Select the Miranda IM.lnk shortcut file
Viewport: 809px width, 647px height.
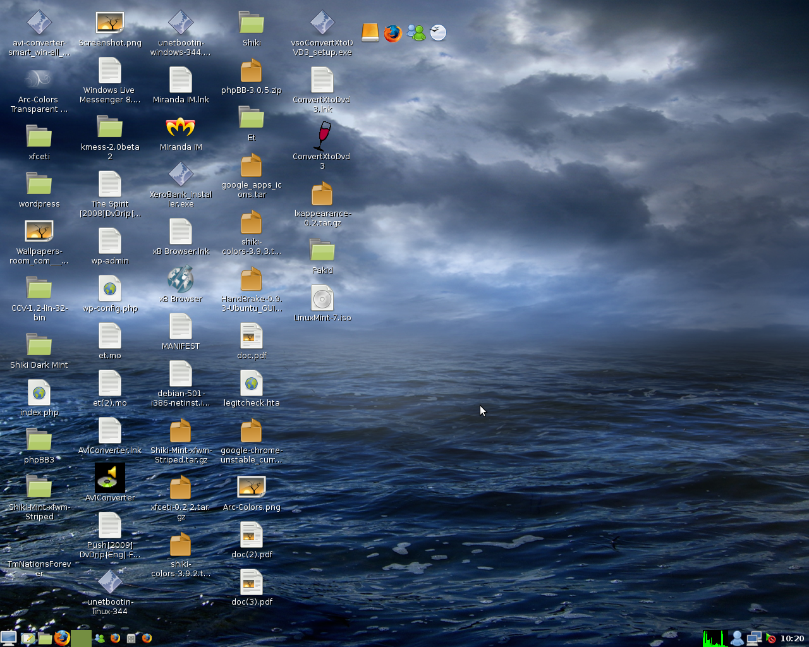pyautogui.click(x=181, y=80)
